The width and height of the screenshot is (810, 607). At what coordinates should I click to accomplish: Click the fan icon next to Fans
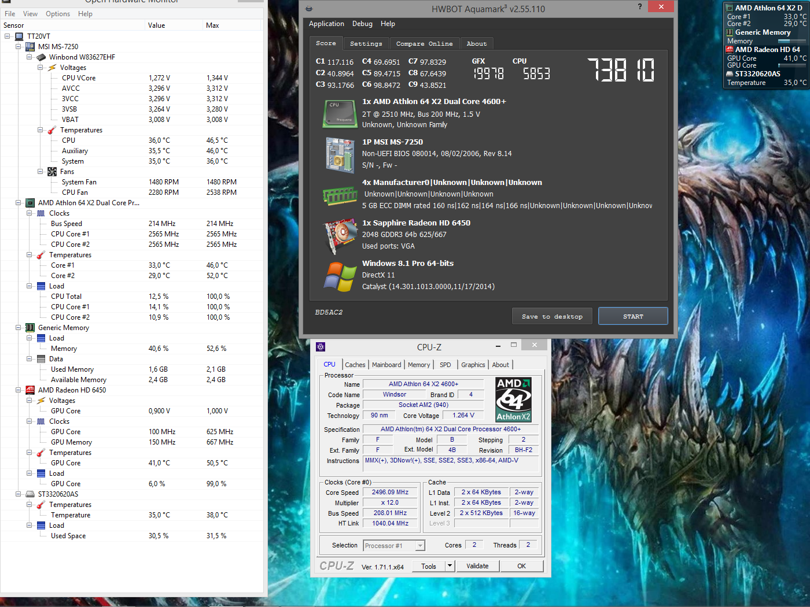pos(52,172)
